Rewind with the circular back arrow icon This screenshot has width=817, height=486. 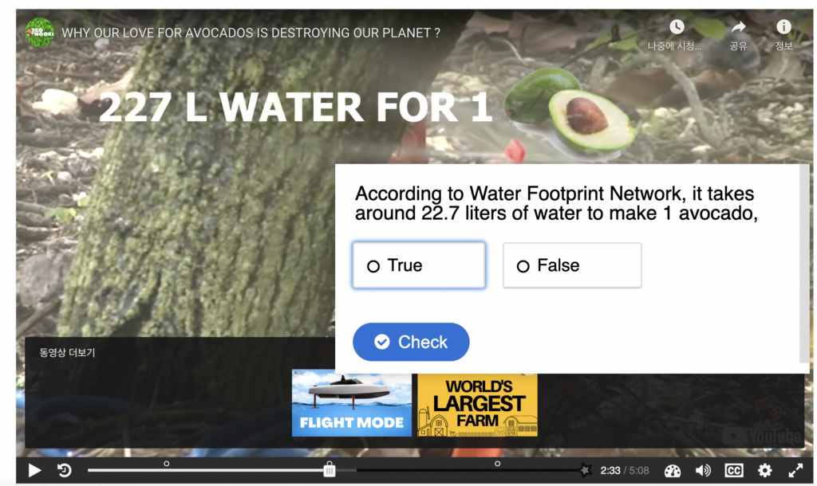tap(64, 470)
